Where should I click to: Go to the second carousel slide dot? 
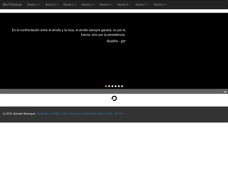click(109, 86)
